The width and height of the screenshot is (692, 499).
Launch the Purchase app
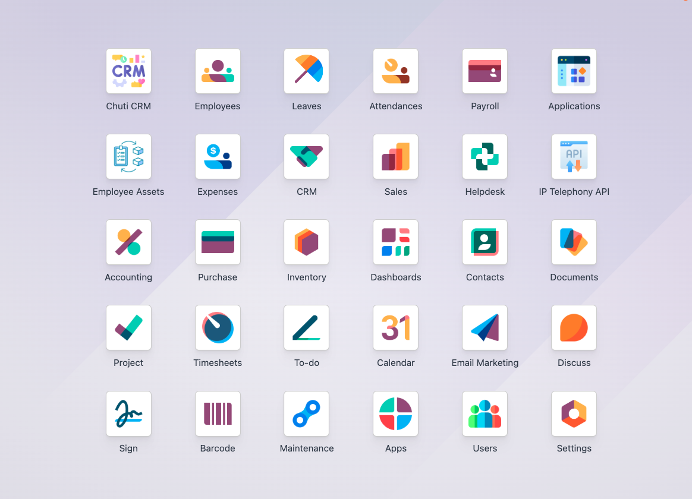pyautogui.click(x=218, y=242)
